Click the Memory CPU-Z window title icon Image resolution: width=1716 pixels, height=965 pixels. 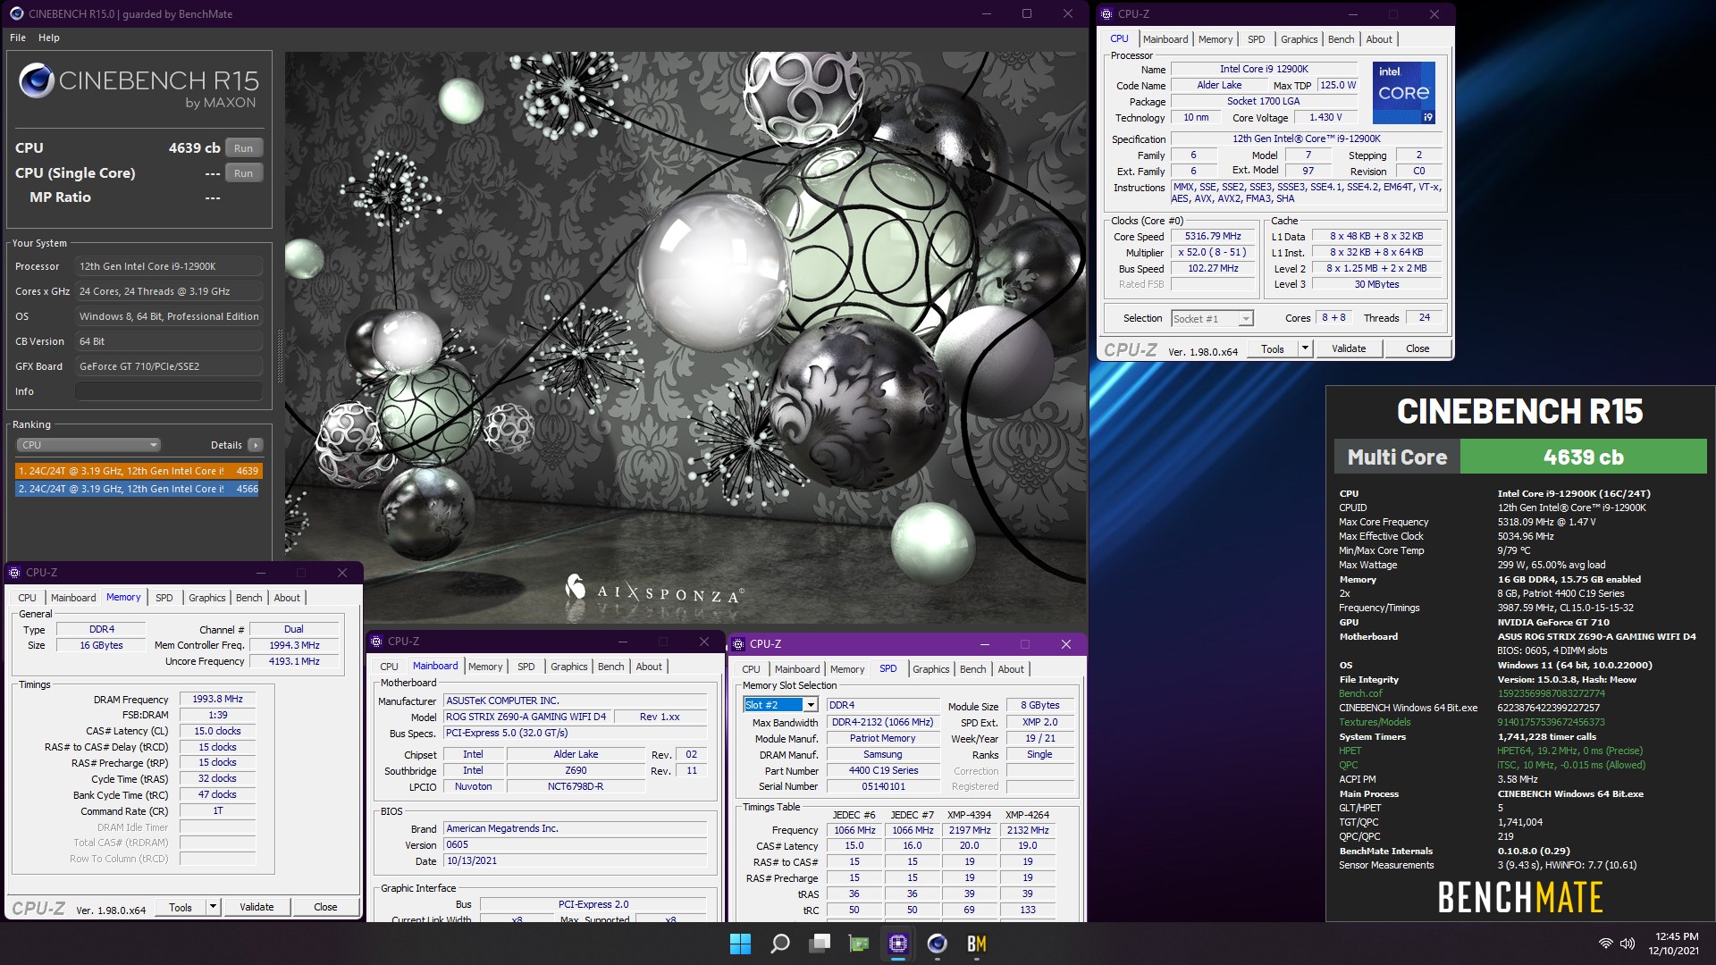coord(15,572)
